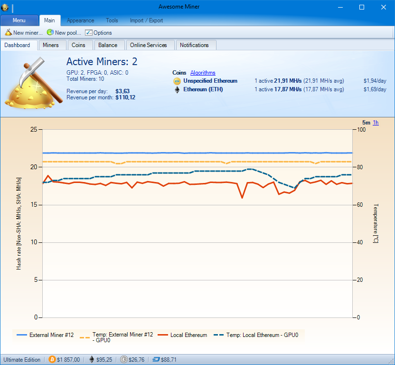Click the gold pile pickaxe logo
This screenshot has width=395, height=365.
pyautogui.click(x=32, y=83)
